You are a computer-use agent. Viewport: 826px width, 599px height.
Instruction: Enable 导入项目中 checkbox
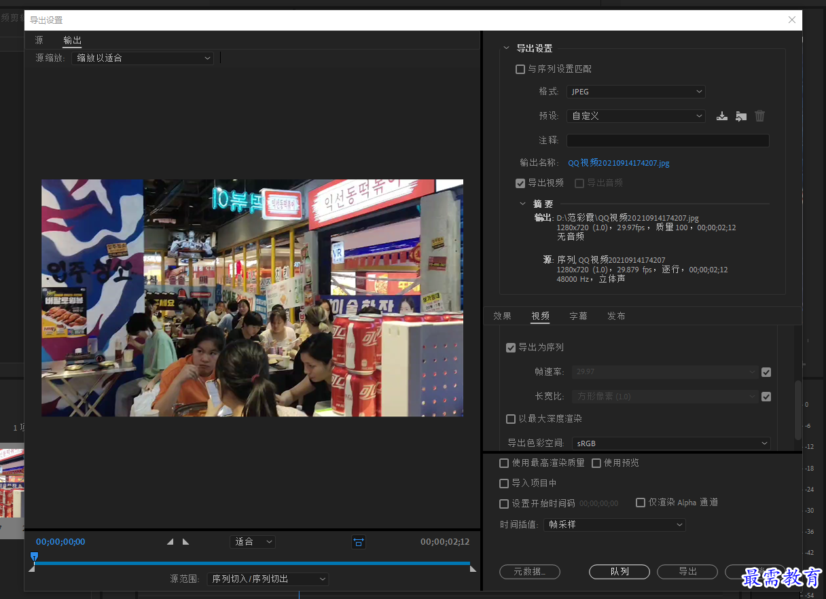pyautogui.click(x=504, y=484)
